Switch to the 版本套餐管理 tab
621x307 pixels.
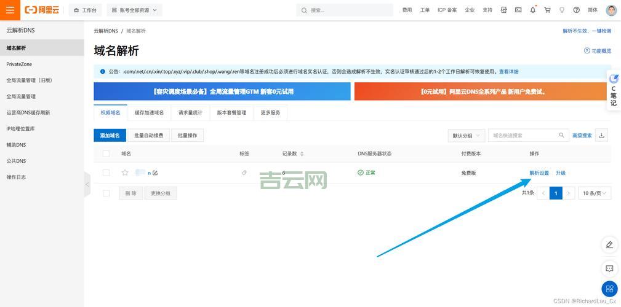click(x=231, y=112)
